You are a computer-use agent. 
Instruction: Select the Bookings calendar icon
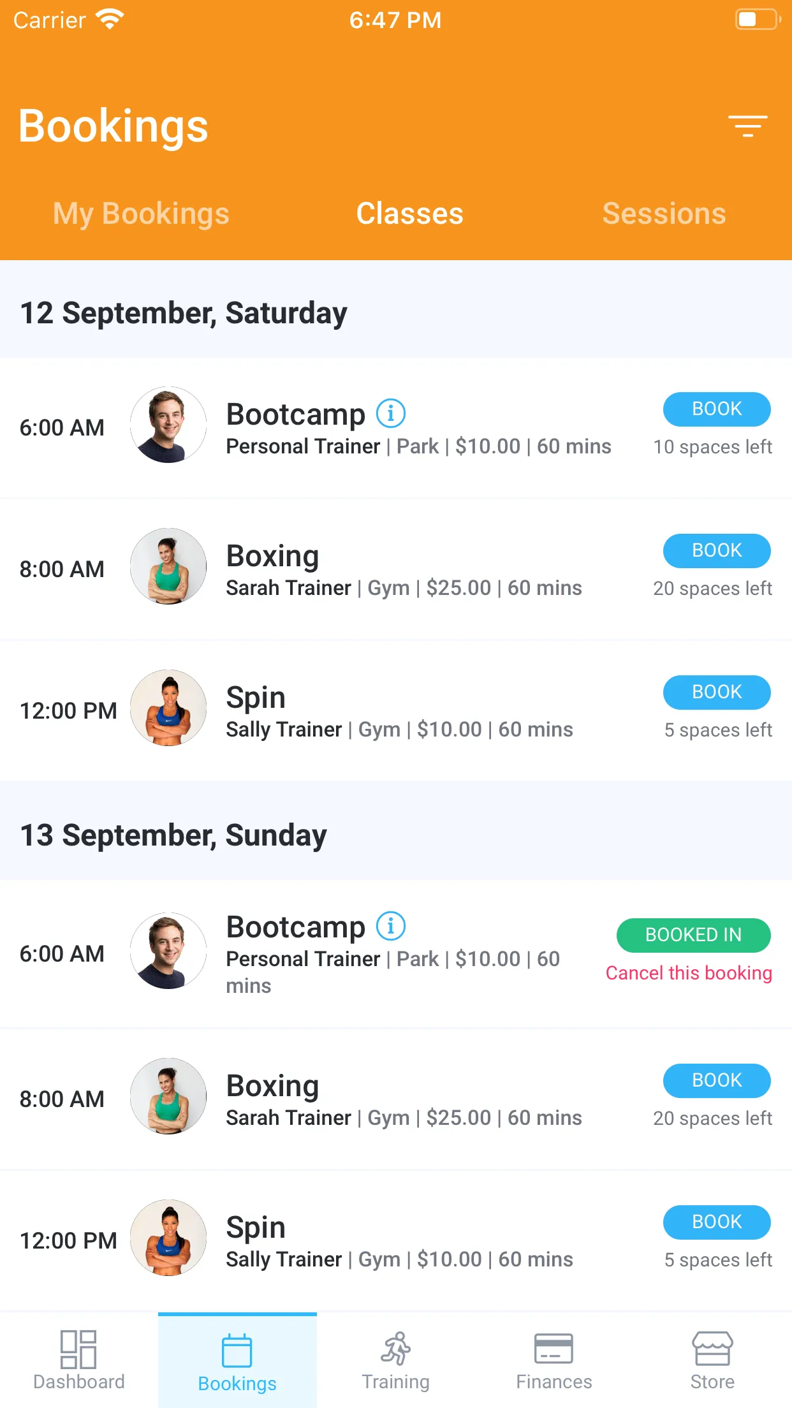(x=237, y=1351)
